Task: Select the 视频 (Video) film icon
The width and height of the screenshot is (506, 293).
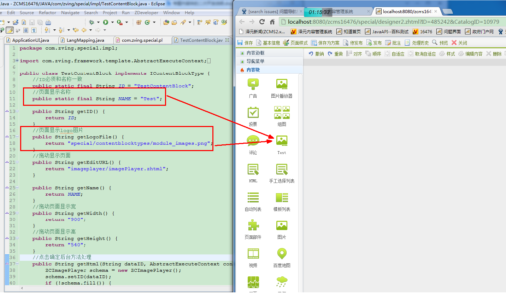Action: click(x=253, y=254)
